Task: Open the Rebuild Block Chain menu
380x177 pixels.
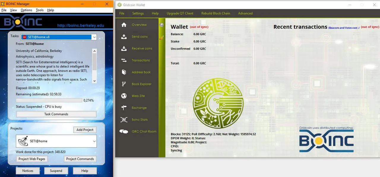Action: (216, 13)
